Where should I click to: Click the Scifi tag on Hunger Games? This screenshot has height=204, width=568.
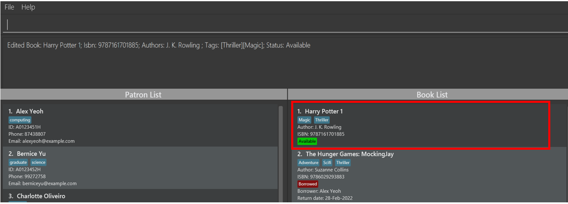(327, 163)
